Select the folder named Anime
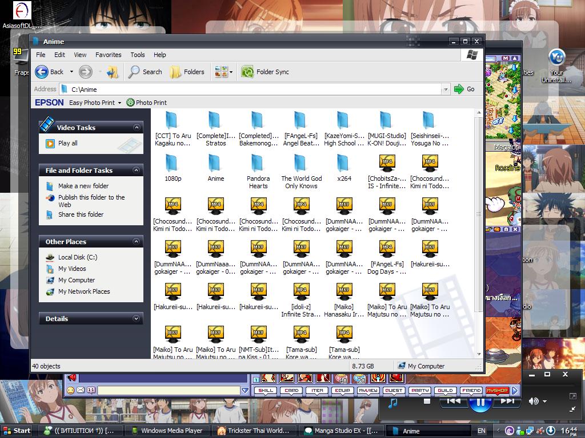The height and width of the screenshot is (438, 585). [x=215, y=168]
